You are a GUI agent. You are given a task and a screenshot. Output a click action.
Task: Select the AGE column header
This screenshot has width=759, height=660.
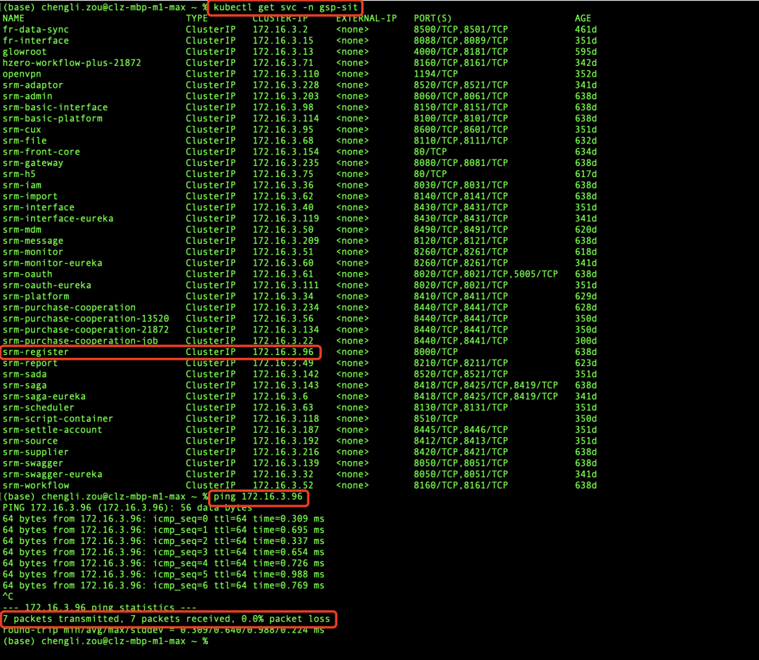[583, 18]
